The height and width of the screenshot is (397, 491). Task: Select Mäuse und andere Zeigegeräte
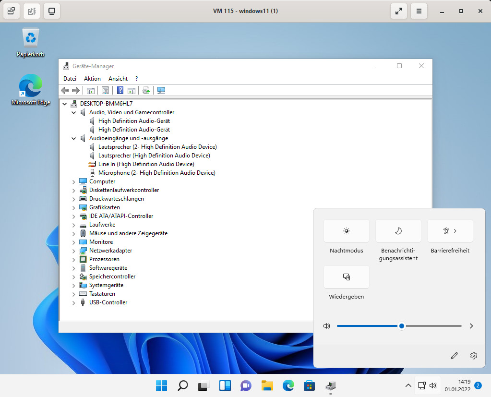coord(128,233)
